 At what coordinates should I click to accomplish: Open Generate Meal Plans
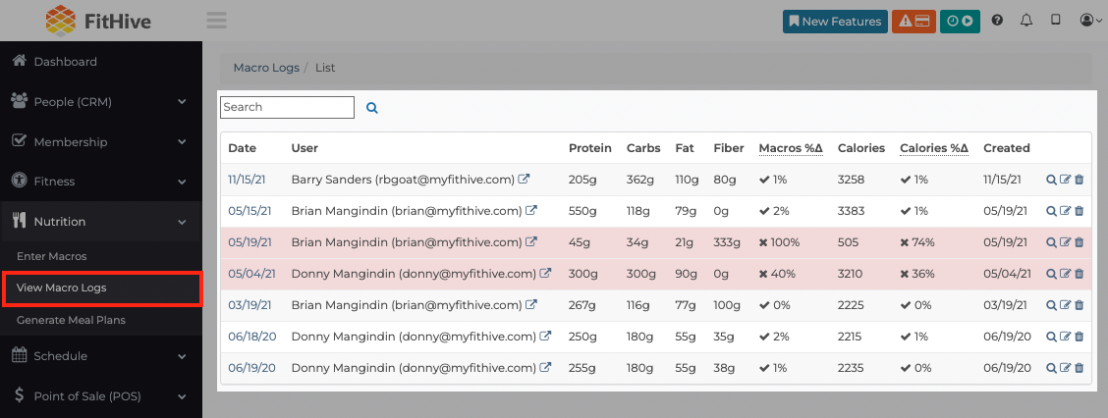pos(71,320)
